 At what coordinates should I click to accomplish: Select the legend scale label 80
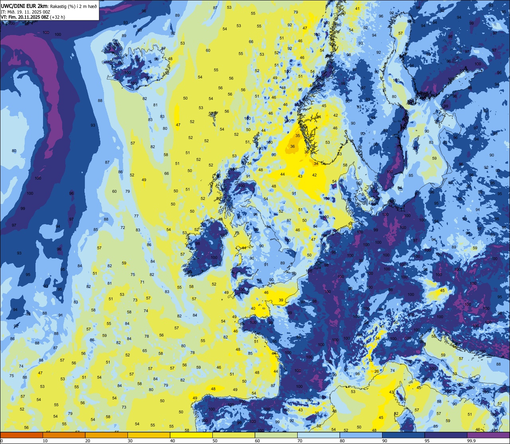point(342,441)
